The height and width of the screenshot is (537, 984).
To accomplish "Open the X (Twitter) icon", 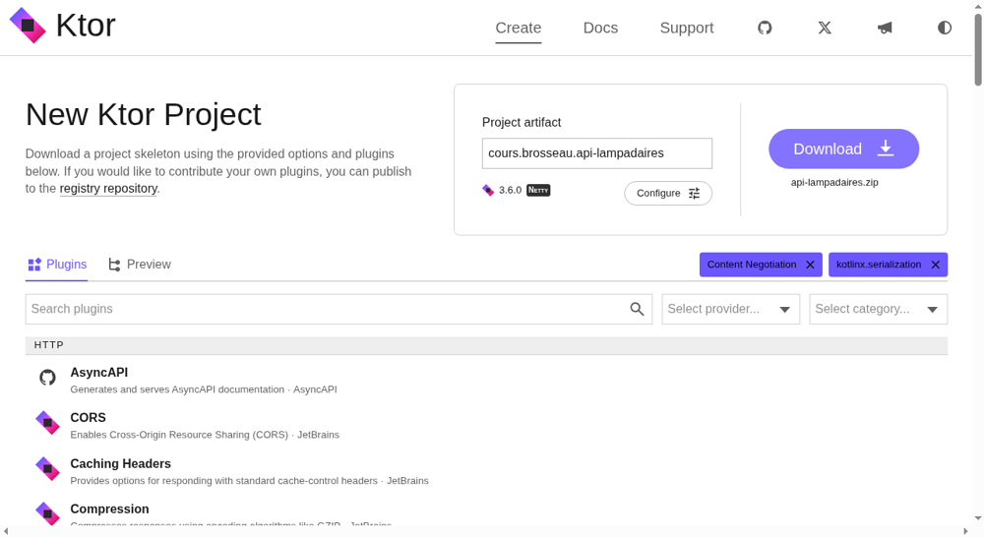I will (x=825, y=28).
